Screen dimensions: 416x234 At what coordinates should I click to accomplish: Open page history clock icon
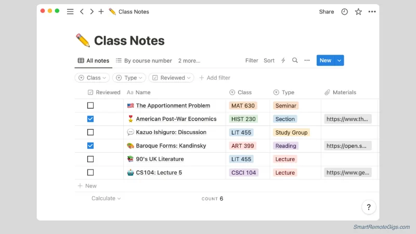click(344, 11)
